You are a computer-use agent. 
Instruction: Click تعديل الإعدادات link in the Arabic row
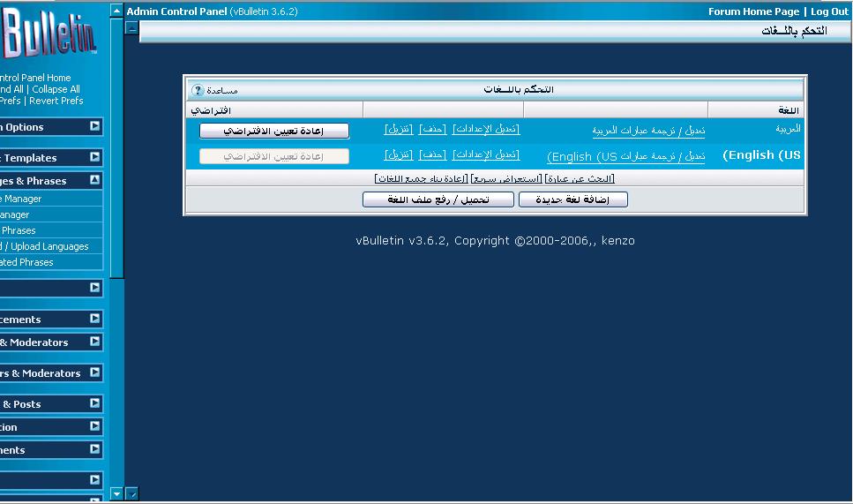pos(486,129)
